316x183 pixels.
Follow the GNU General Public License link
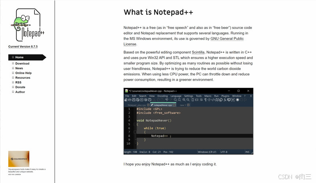point(227,39)
